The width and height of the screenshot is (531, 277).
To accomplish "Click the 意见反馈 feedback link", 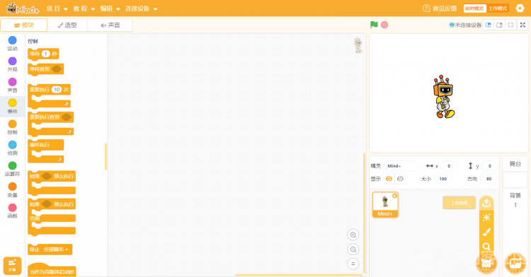I will click(x=440, y=8).
